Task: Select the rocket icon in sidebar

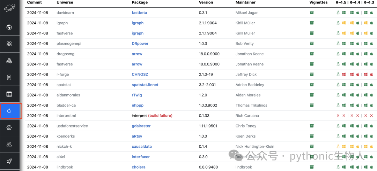Action: click(9, 161)
